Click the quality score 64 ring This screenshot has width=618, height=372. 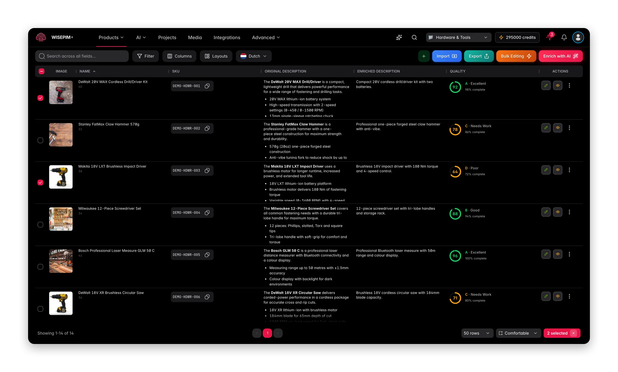[x=455, y=172]
